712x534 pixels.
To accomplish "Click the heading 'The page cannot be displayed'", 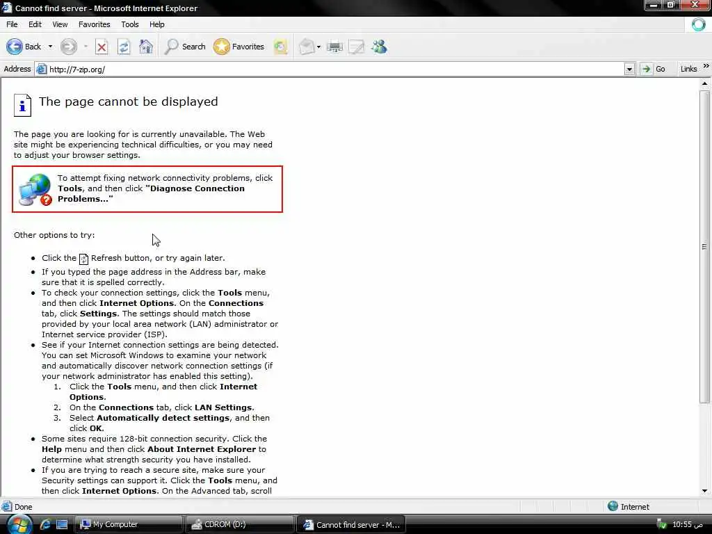I will point(128,102).
